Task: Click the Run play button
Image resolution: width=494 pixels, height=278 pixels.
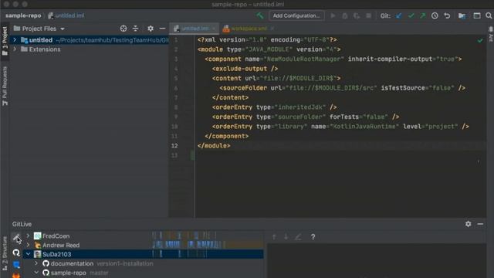Action: [333, 15]
